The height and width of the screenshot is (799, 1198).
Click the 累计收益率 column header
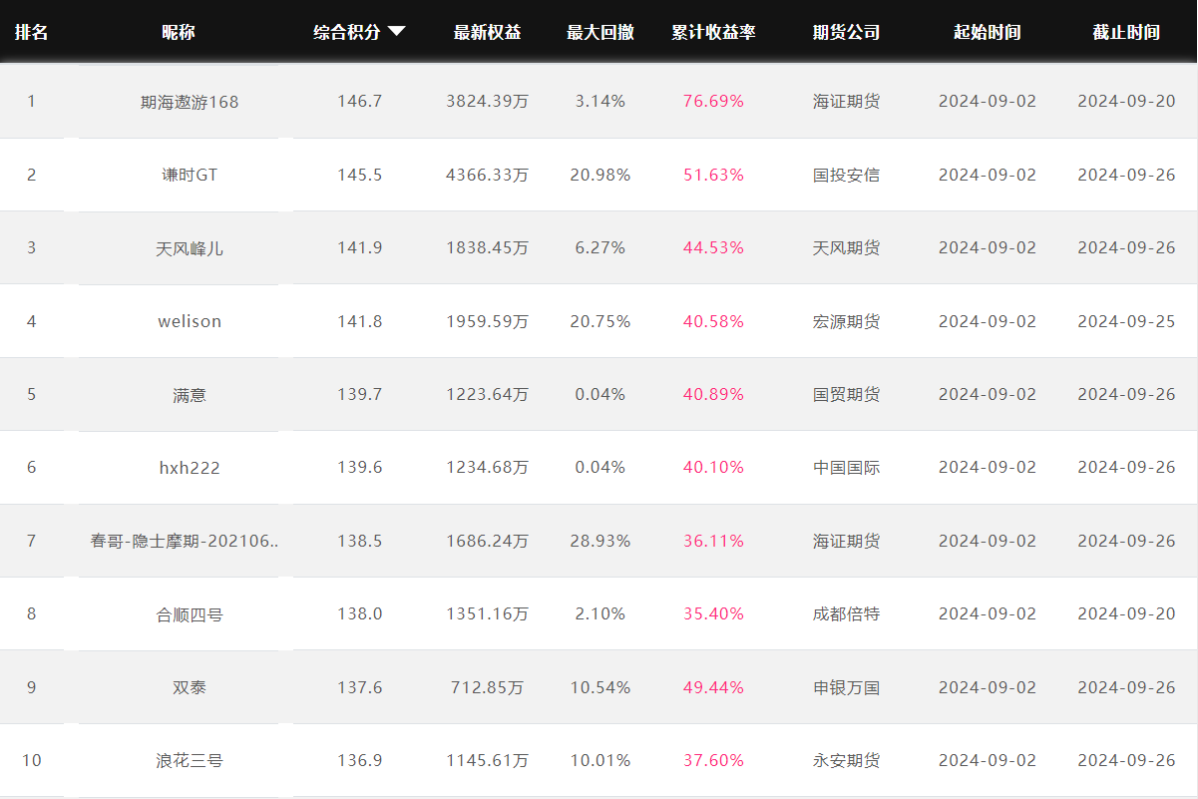click(x=713, y=32)
